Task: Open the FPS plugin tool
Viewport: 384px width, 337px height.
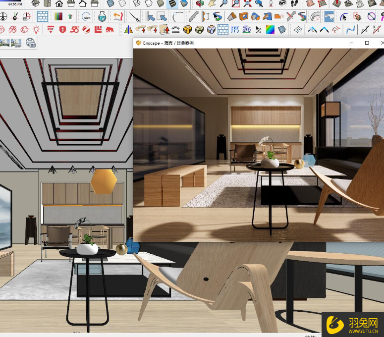Action: 235,30
